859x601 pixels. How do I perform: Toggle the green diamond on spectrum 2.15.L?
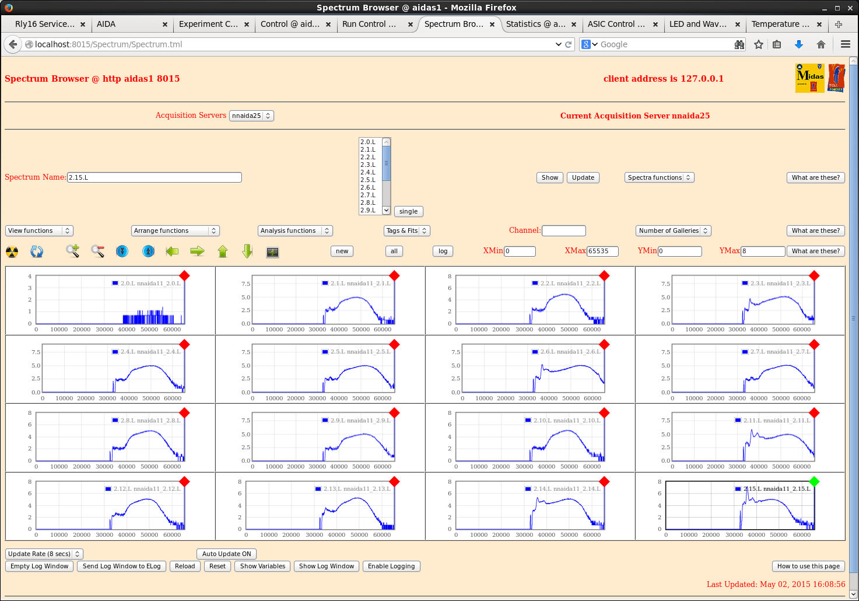click(814, 481)
